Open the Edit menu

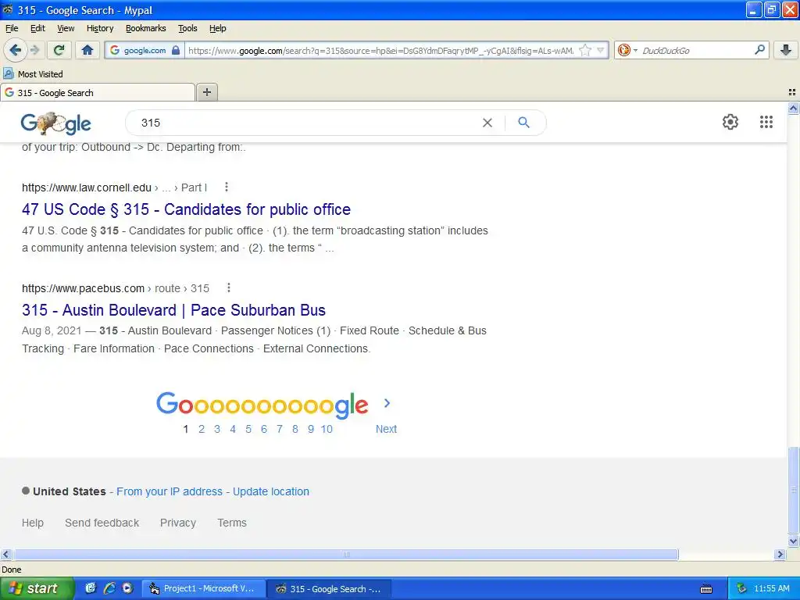pyautogui.click(x=37, y=28)
